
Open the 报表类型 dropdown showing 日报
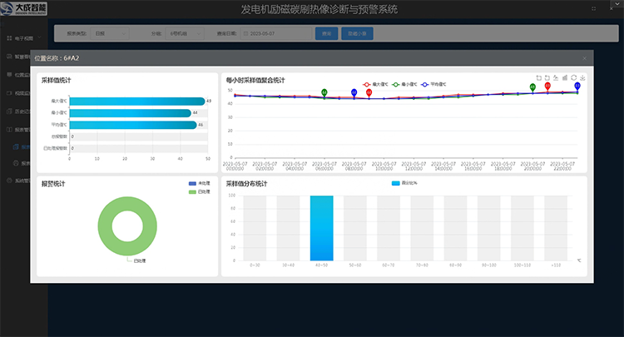[111, 33]
